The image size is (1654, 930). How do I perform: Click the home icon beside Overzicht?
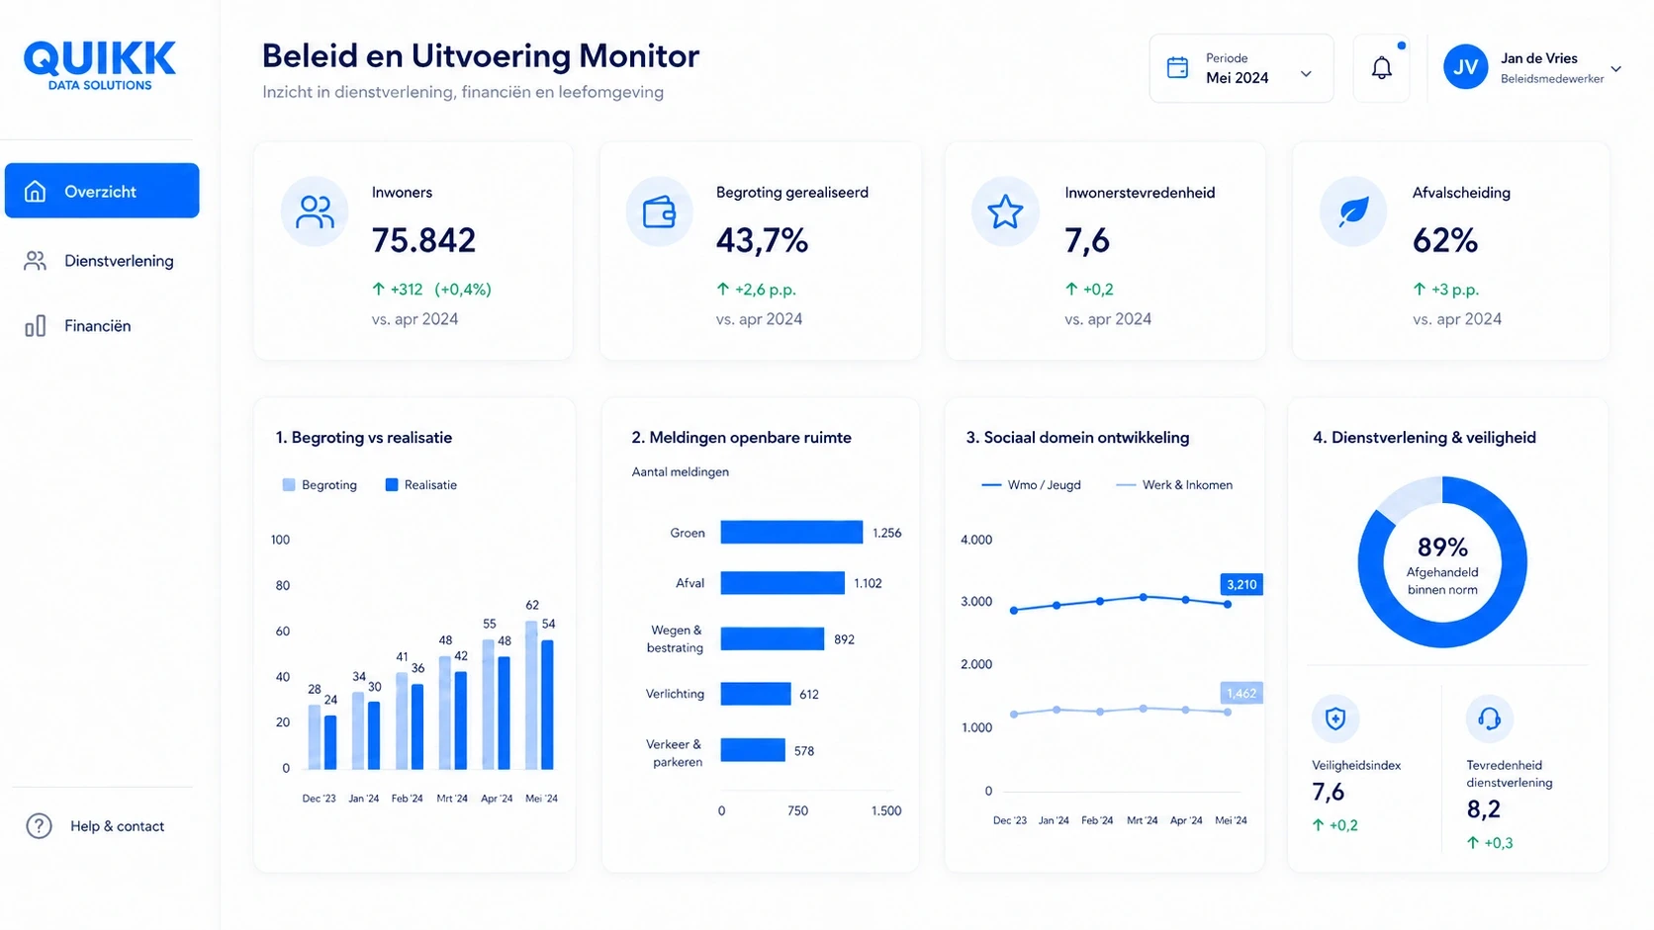click(x=36, y=191)
